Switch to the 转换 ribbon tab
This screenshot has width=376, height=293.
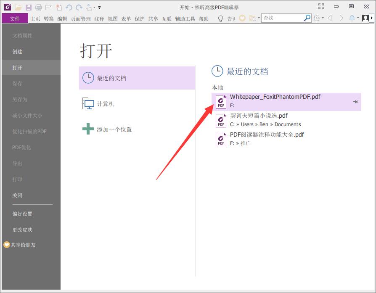pos(49,18)
